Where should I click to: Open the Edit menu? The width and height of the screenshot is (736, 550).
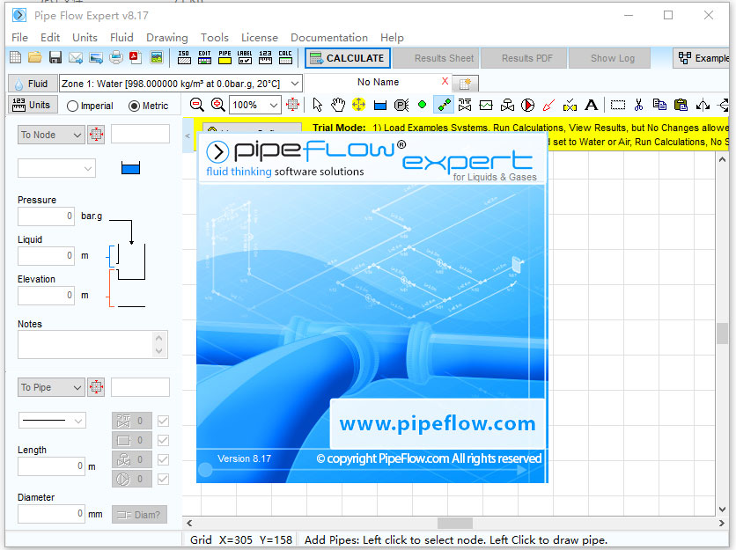[50, 38]
